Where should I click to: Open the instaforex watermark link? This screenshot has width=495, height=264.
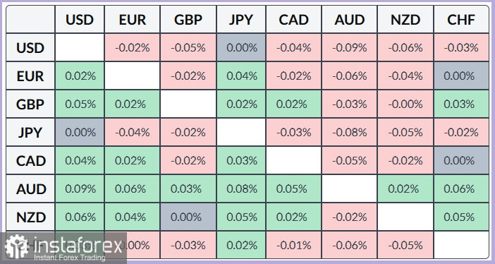(63, 248)
